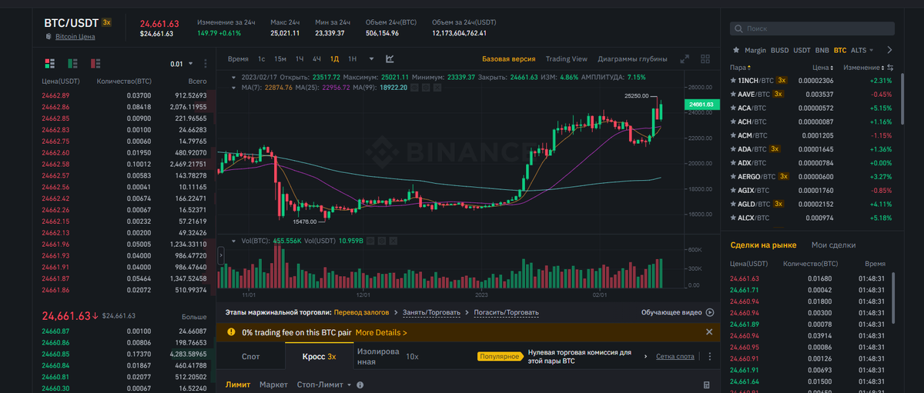
Task: Open spot grid more options dots
Action: pos(709,357)
